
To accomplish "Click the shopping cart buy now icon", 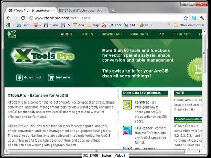I will pos(51,78).
